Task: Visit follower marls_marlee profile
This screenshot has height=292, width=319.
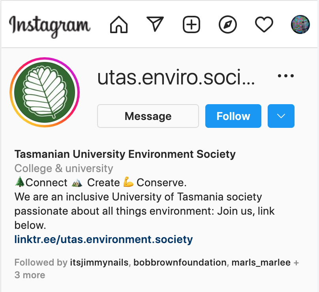Action: point(261,262)
